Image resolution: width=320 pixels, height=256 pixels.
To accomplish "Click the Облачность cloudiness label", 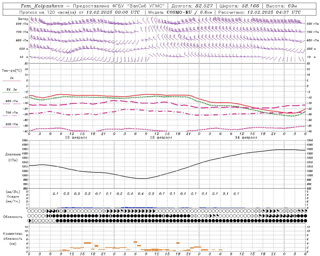I will pyautogui.click(x=13, y=217).
